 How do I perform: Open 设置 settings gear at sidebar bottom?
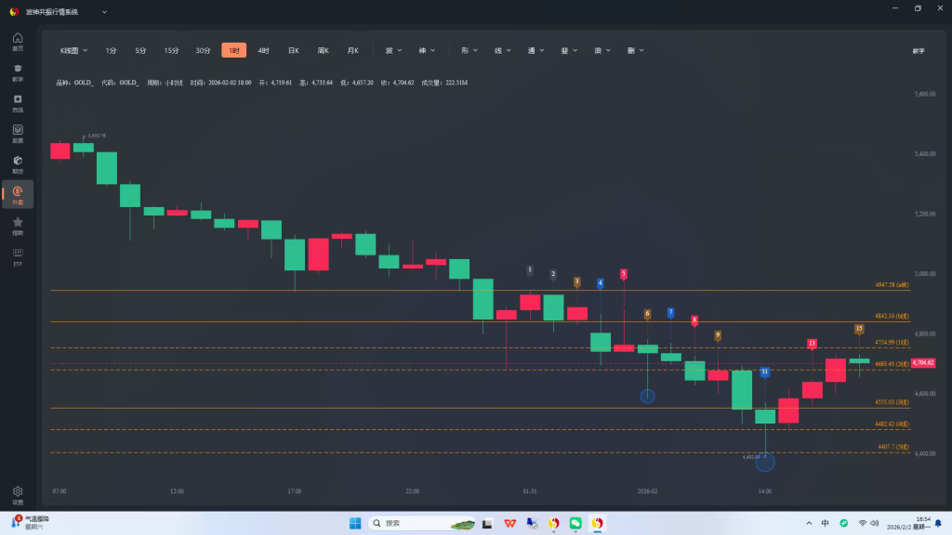[x=18, y=494]
